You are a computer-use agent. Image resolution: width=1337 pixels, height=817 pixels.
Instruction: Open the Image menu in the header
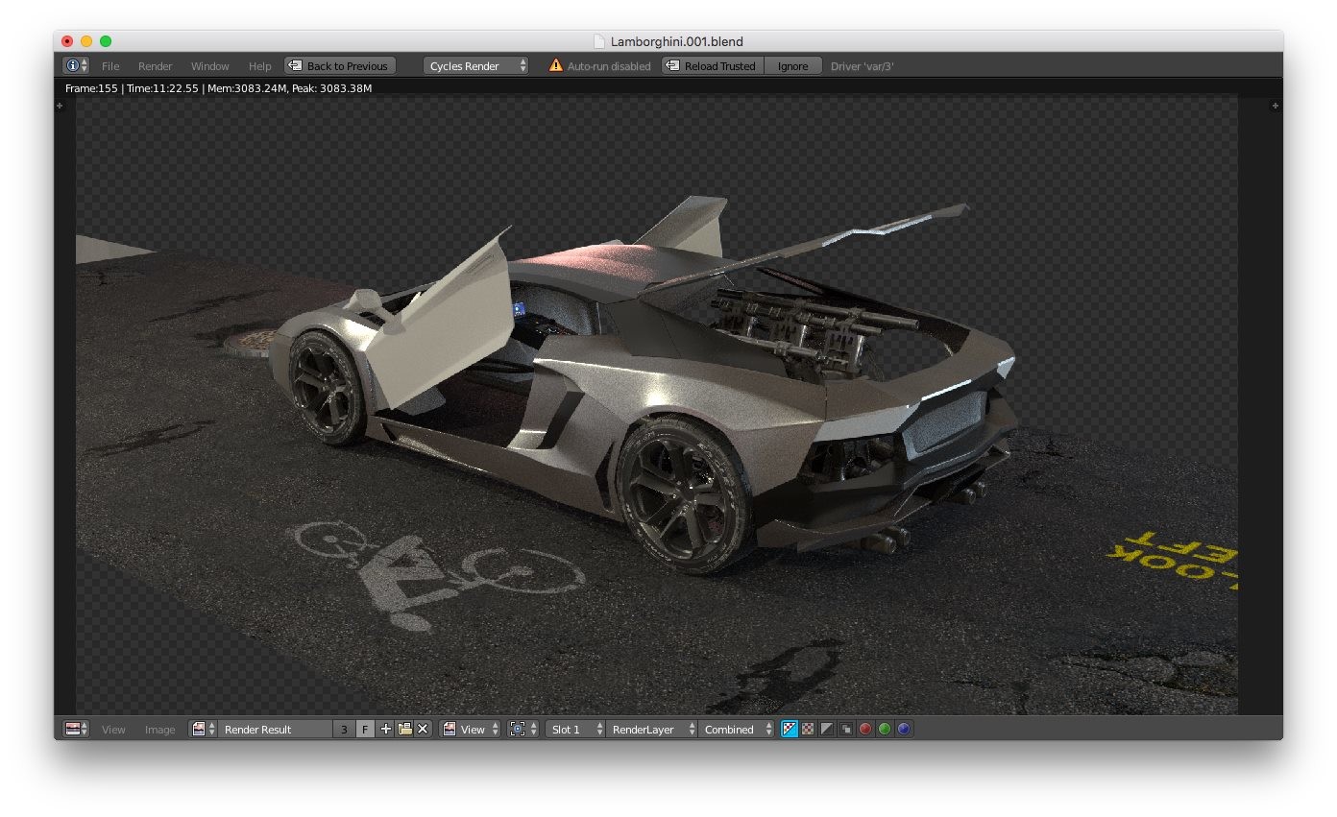point(159,729)
